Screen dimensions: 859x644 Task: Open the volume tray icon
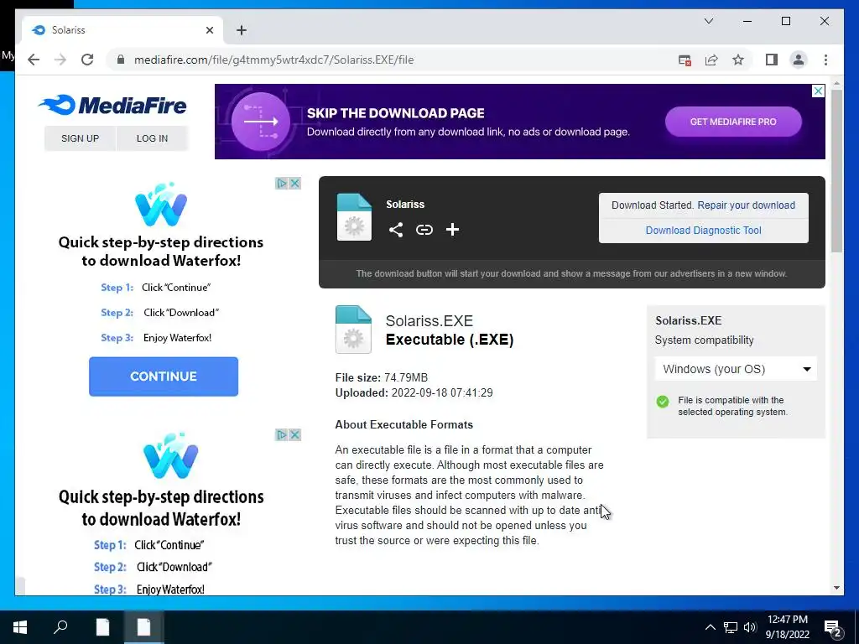[750, 627]
